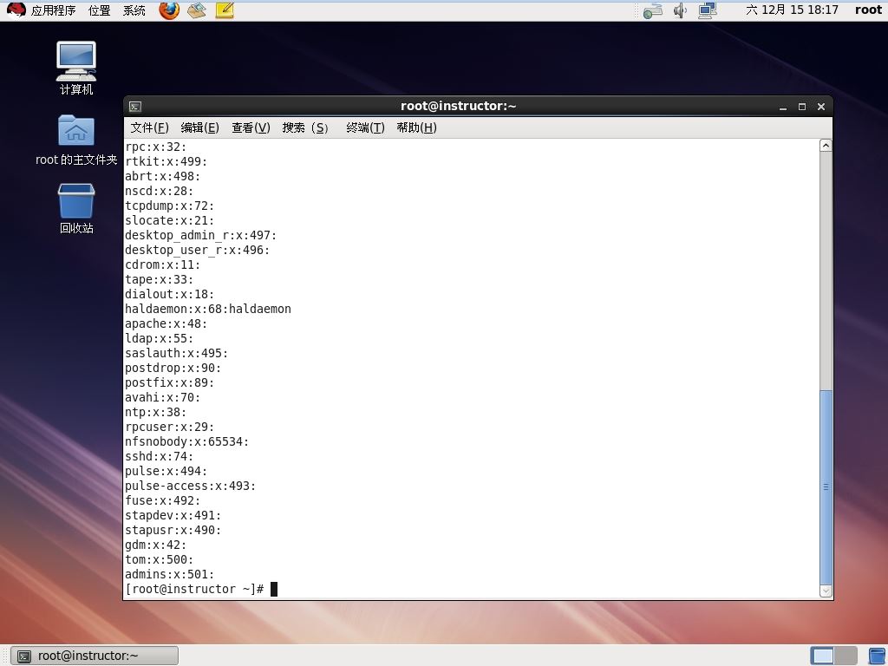Click the line stapdev:x:491:
This screenshot has width=888, height=666.
173,515
